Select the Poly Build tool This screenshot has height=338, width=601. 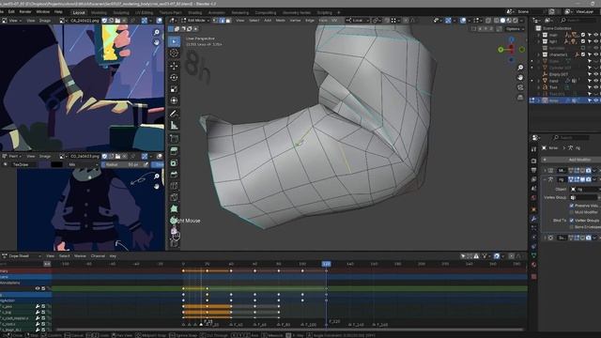(174, 208)
